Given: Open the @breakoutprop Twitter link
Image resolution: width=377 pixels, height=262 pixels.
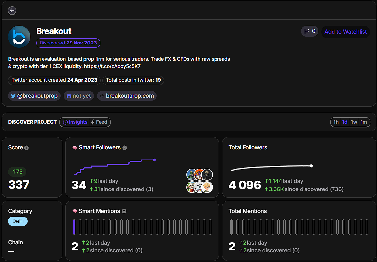Looking at the screenshot, I should (x=34, y=96).
